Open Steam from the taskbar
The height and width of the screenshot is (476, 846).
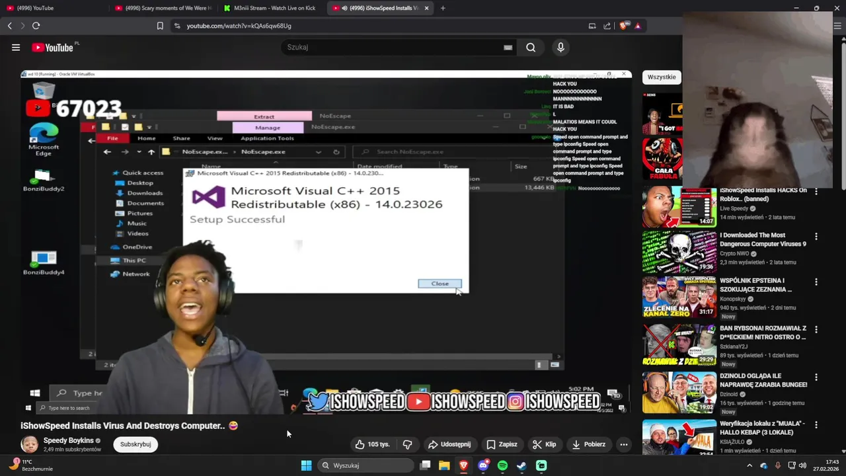[x=521, y=465]
